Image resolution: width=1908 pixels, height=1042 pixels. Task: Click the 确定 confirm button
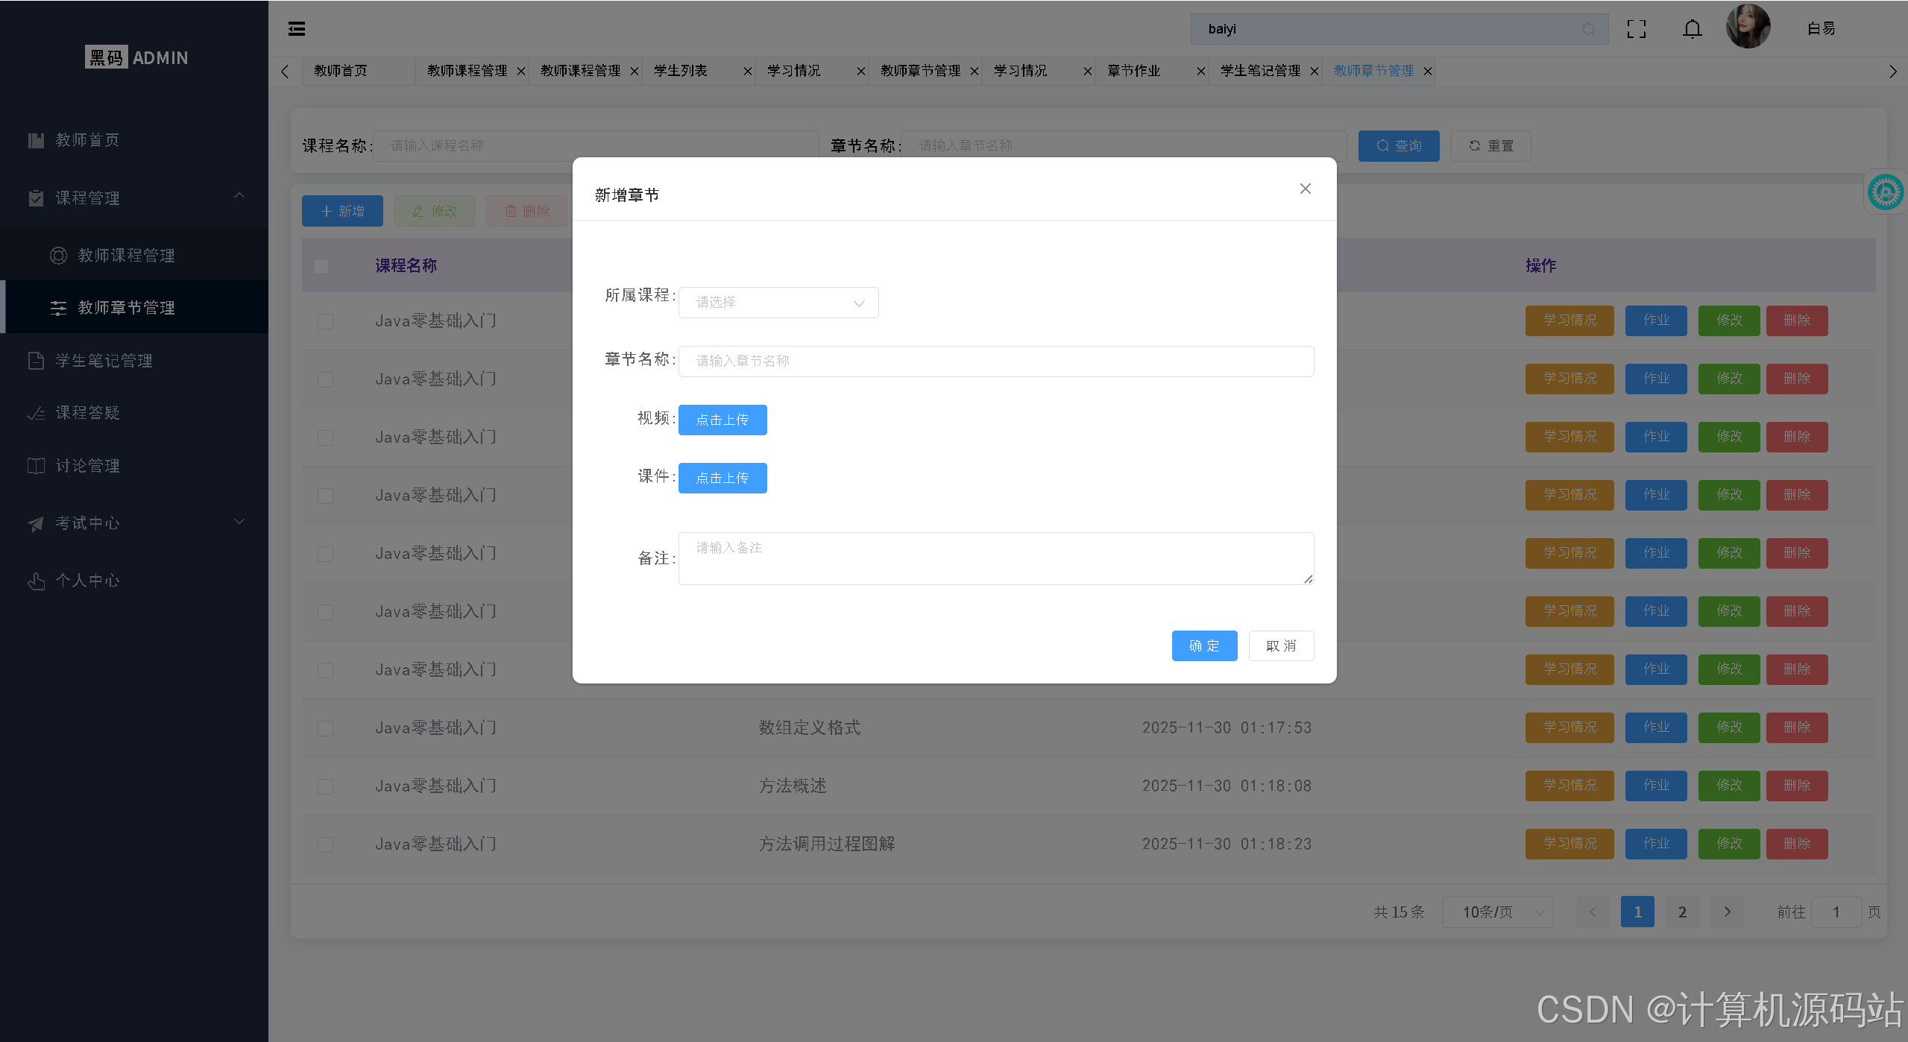click(x=1203, y=645)
